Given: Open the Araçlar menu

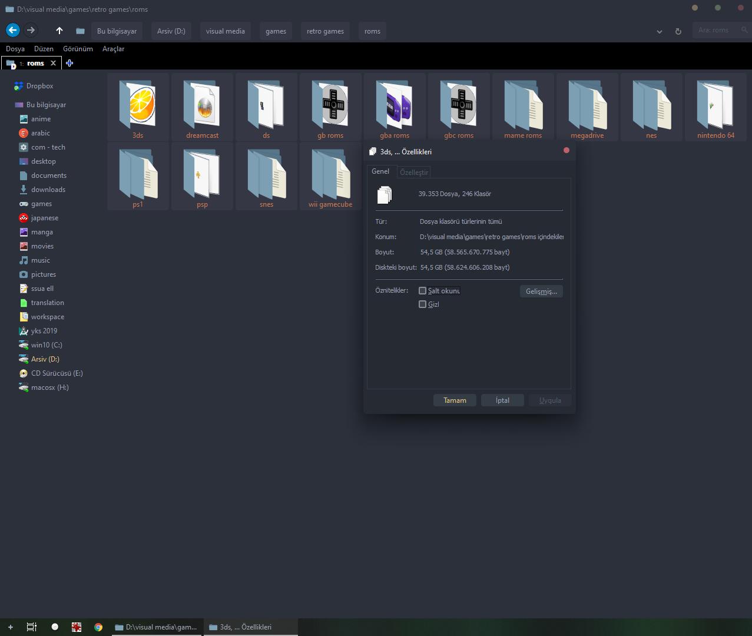Looking at the screenshot, I should 113,49.
